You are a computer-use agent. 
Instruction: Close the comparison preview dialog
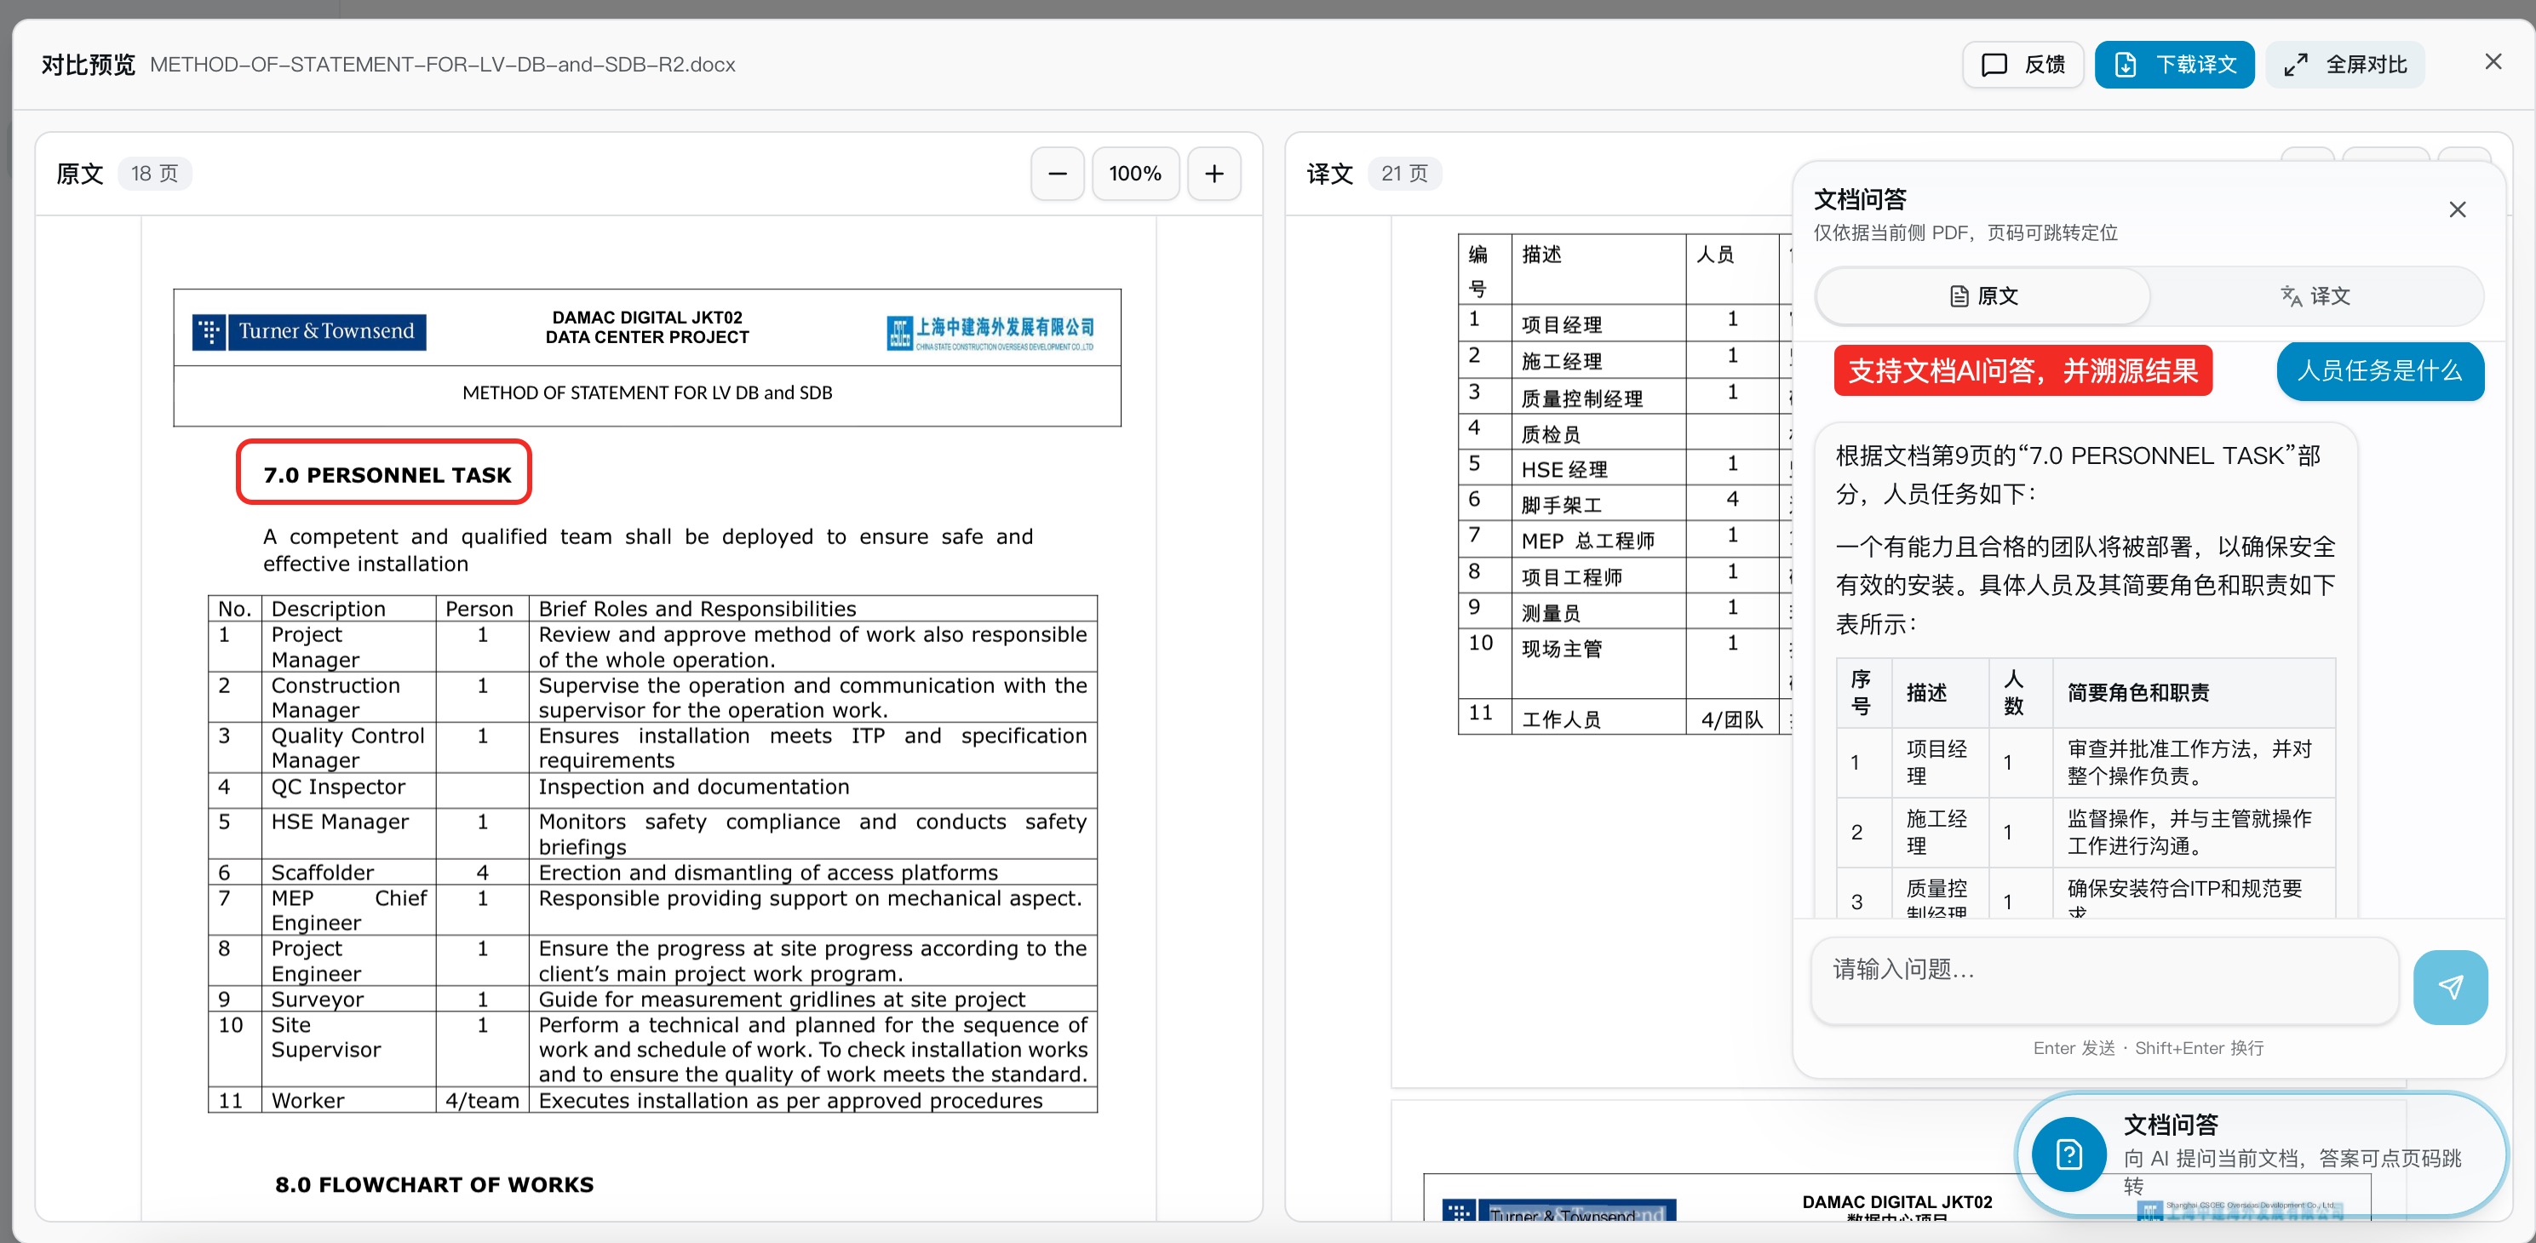[2493, 62]
